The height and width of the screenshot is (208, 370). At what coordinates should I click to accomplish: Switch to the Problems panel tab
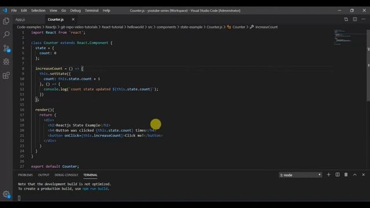click(25, 175)
